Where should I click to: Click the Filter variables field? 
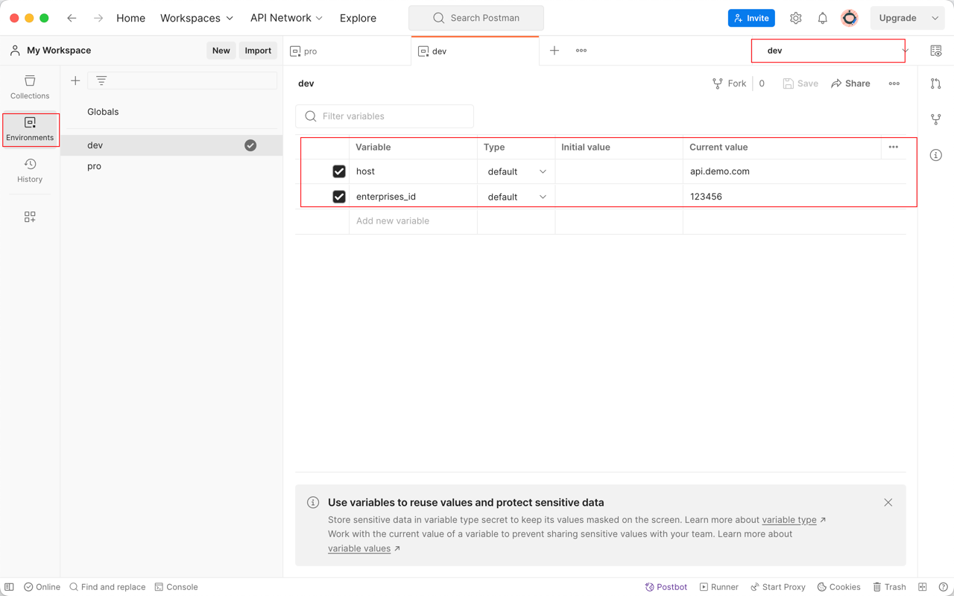coord(385,116)
